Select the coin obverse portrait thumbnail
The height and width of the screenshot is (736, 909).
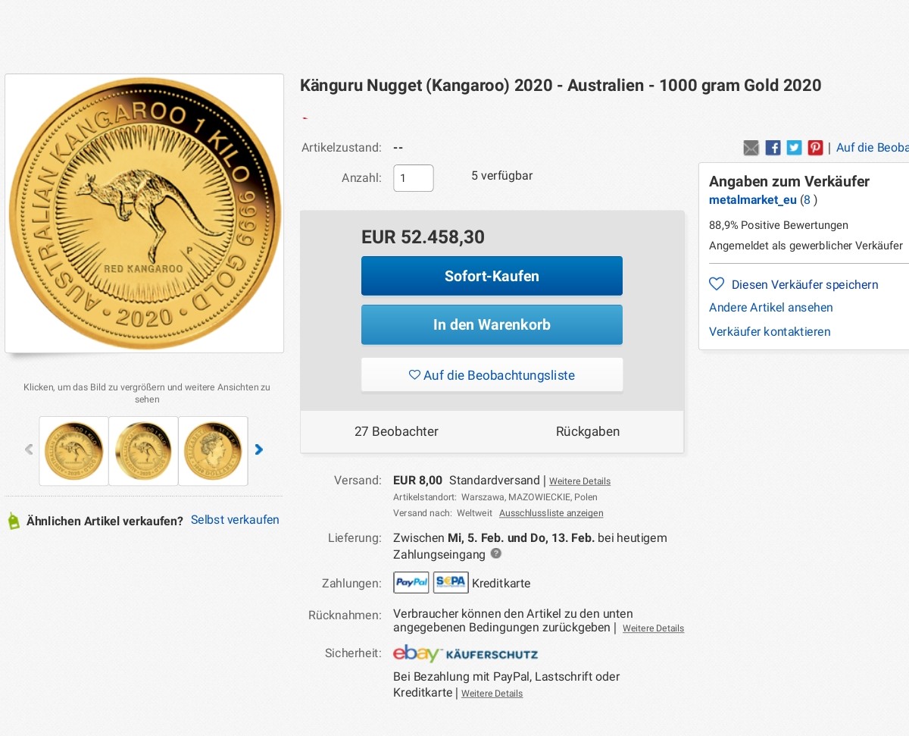point(213,451)
